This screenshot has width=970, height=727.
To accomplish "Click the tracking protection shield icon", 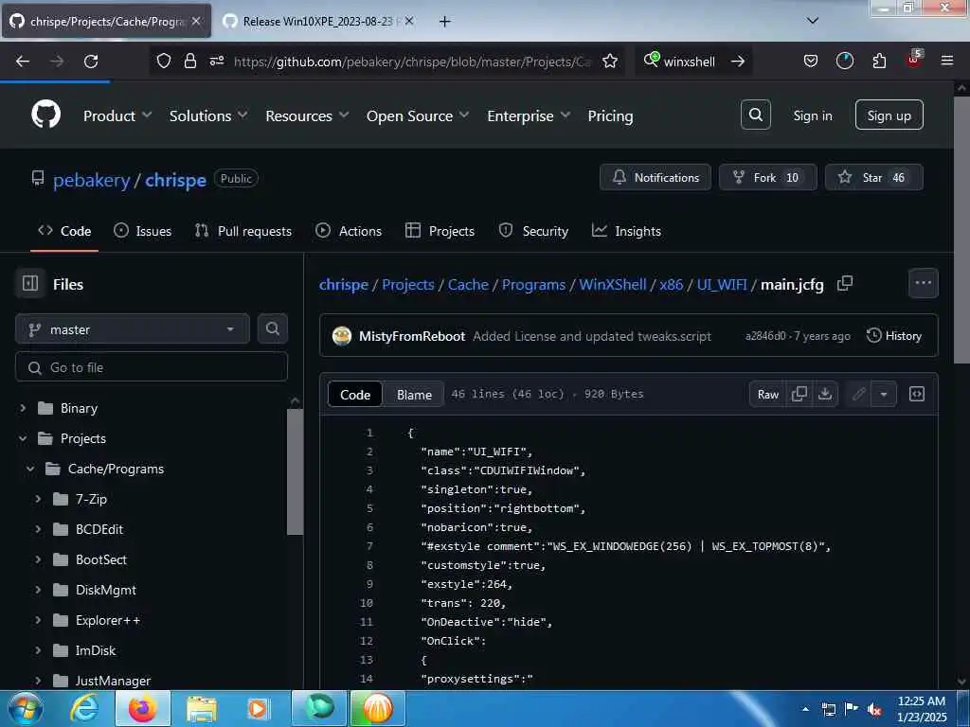I will [x=163, y=62].
